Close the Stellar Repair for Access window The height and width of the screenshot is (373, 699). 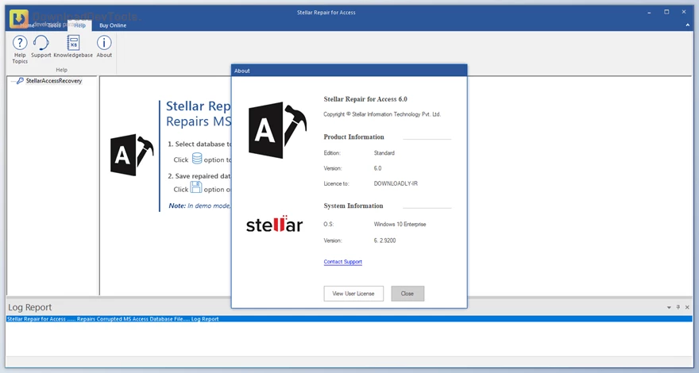[x=684, y=12]
